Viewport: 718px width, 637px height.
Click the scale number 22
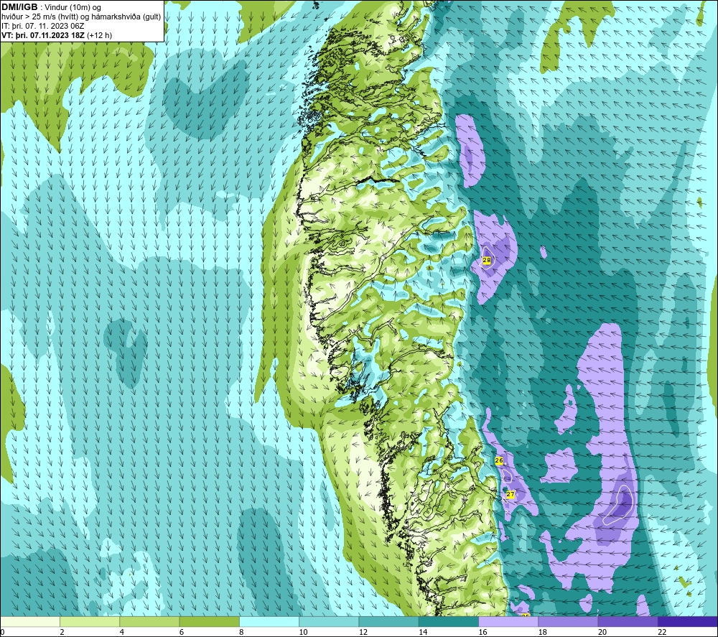point(663,633)
